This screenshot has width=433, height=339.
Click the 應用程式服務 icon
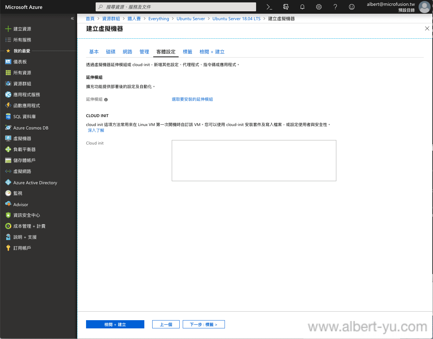8,95
